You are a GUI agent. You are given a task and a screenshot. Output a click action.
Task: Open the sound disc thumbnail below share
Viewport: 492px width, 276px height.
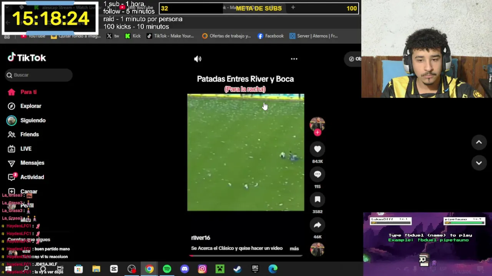(317, 250)
